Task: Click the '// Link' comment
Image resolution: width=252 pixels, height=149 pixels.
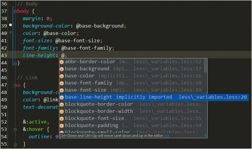Action: click(27, 78)
